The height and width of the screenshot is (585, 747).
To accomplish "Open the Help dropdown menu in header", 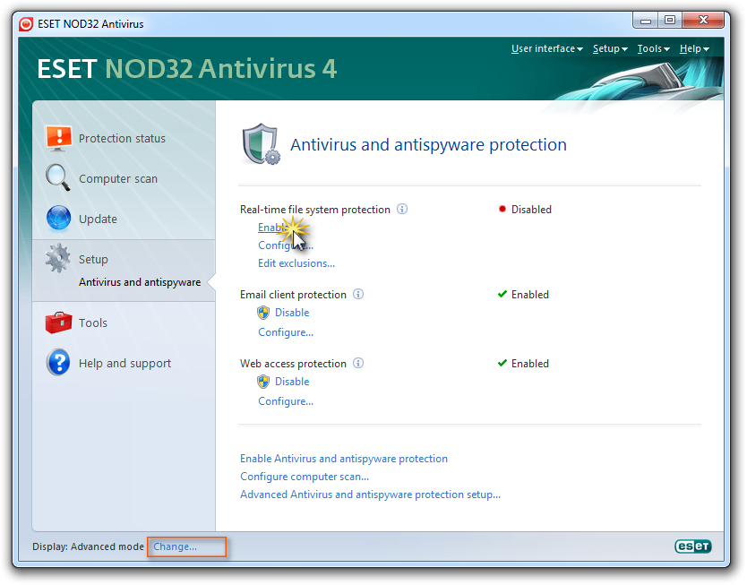I will pos(694,48).
